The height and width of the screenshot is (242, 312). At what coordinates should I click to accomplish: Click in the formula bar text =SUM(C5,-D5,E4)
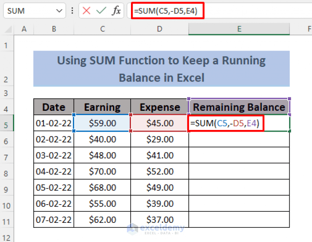166,11
